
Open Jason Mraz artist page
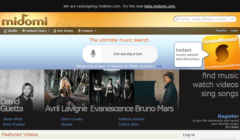(x=13, y=119)
